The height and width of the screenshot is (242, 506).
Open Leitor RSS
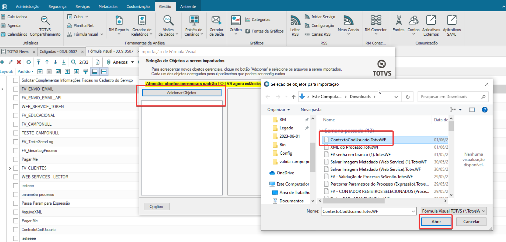click(x=295, y=26)
